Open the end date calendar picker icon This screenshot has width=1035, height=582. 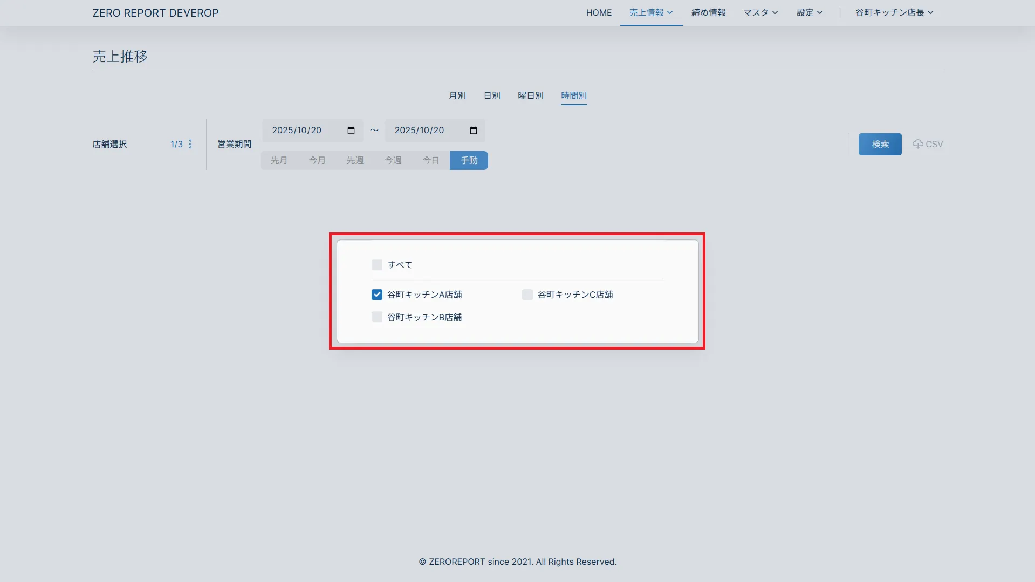(474, 131)
